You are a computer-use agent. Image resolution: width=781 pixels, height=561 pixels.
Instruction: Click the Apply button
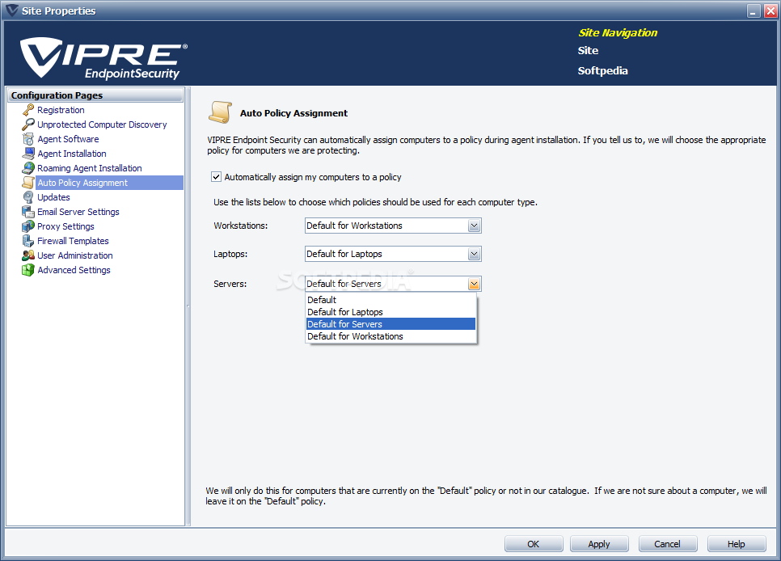point(599,544)
